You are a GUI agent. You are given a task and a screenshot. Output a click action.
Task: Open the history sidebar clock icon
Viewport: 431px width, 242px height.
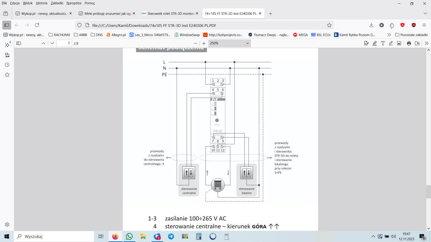point(7,65)
